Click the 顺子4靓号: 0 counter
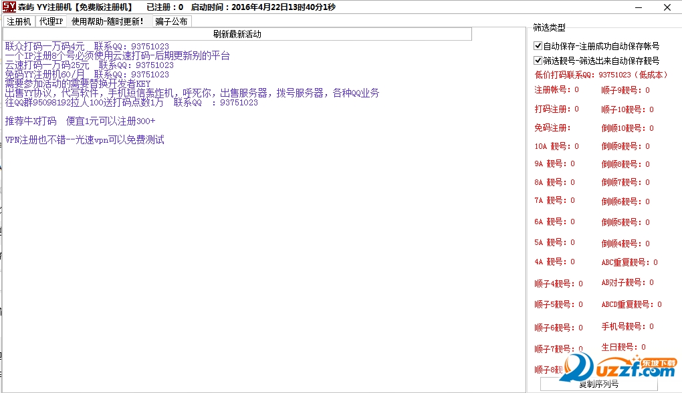682x393 pixels. (x=558, y=284)
